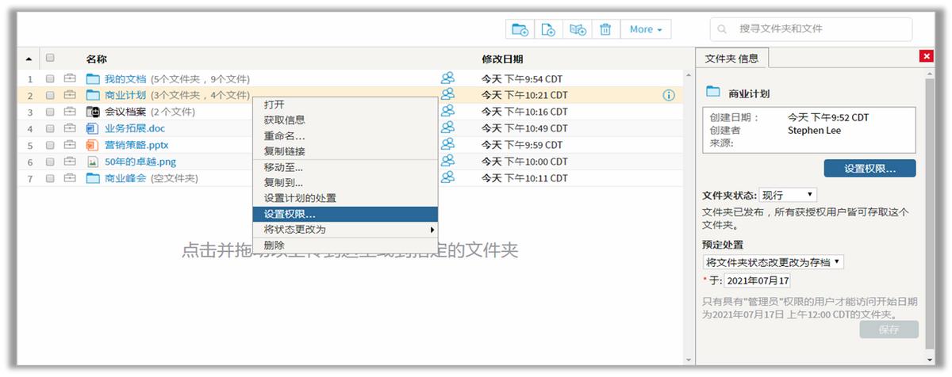This screenshot has width=952, height=377.
Task: Click the folder icon next to 我的文档
Action: coord(93,78)
